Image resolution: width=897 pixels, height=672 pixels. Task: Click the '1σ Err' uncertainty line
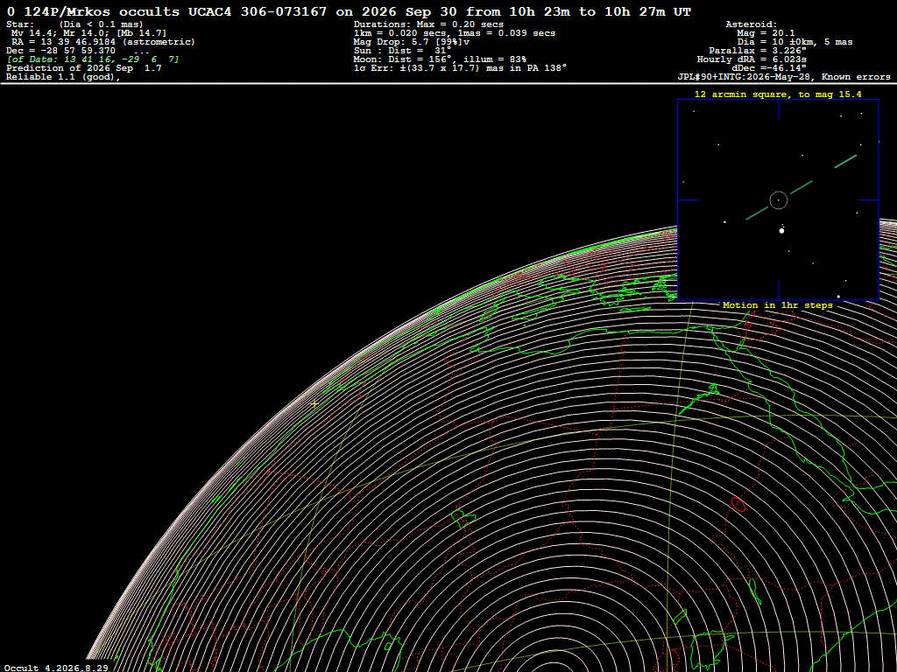pyautogui.click(x=461, y=68)
